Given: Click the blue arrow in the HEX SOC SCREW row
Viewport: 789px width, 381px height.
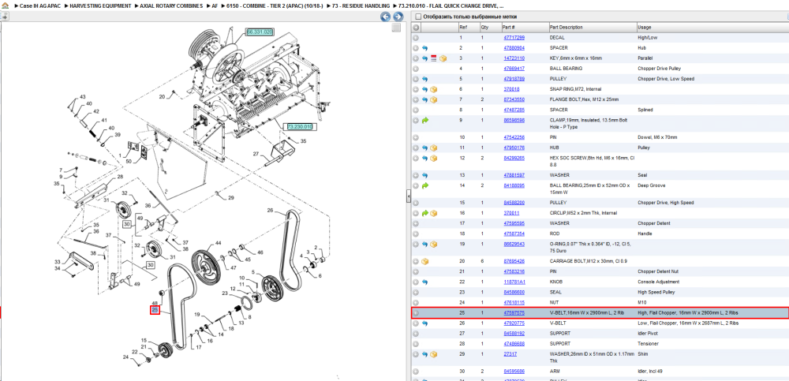Looking at the screenshot, I should pos(425,158).
